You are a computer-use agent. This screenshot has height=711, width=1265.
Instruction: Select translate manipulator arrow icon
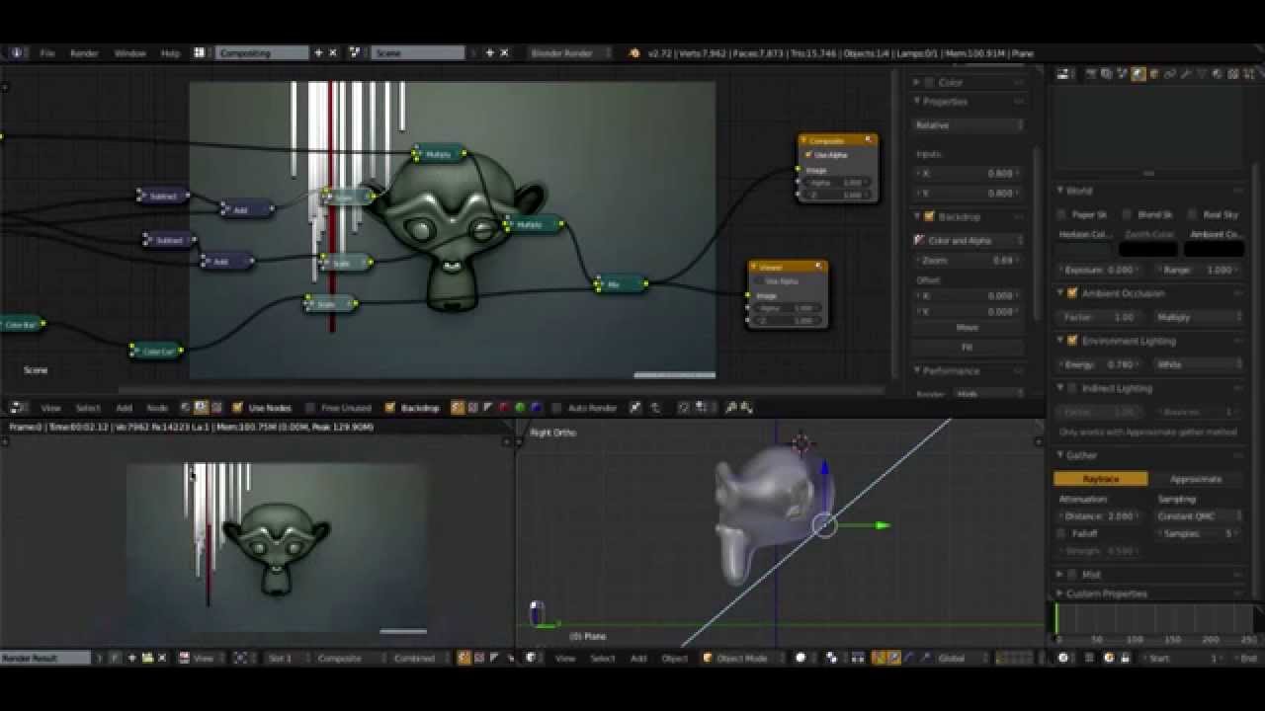893,658
